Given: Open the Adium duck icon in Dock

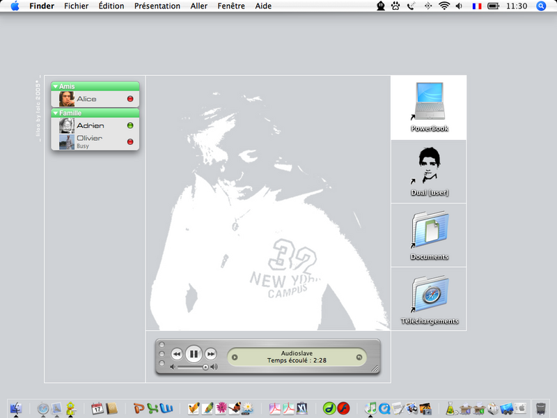Looking at the screenshot, I should pyautogui.click(x=71, y=408).
